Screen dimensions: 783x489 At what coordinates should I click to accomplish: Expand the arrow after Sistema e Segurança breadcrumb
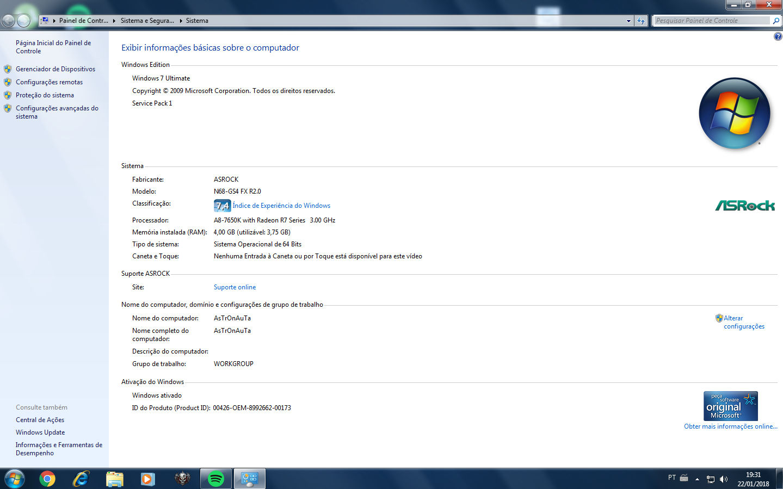181,21
